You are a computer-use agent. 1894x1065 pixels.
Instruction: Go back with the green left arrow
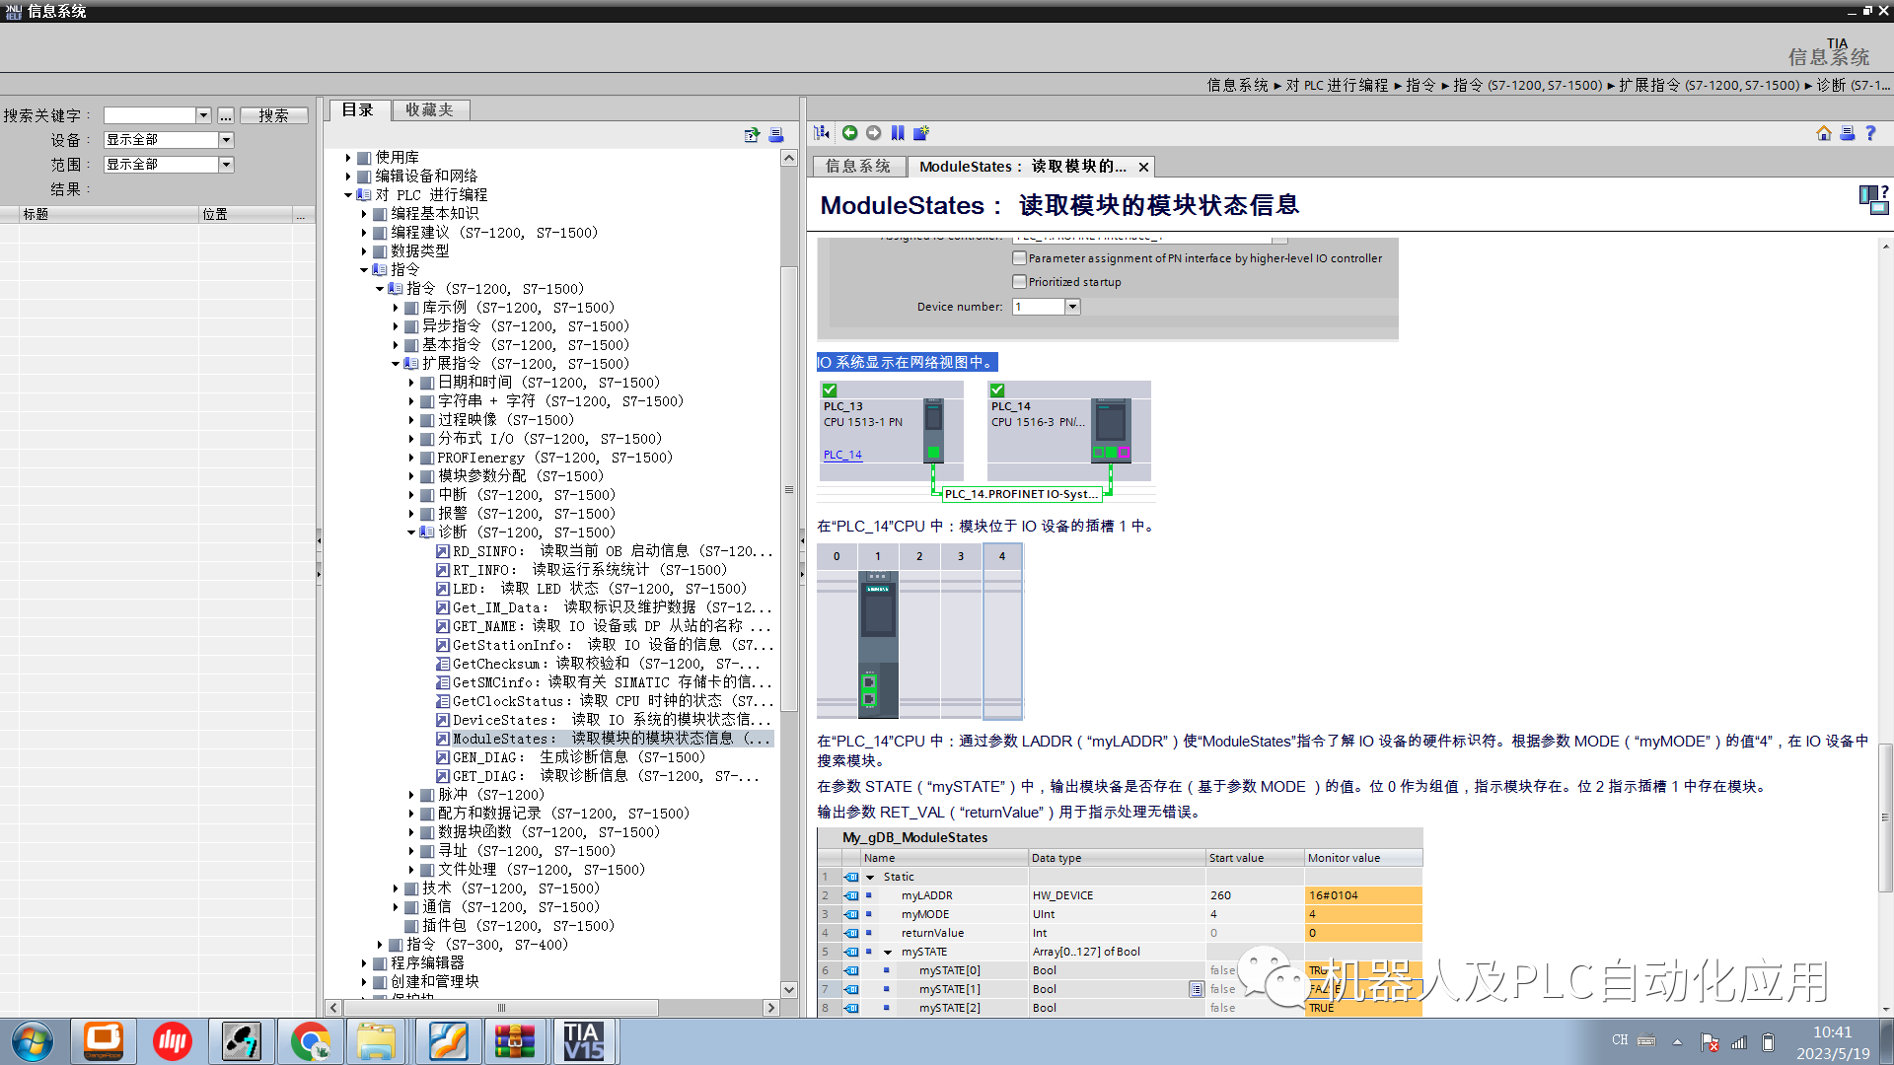[x=849, y=133]
